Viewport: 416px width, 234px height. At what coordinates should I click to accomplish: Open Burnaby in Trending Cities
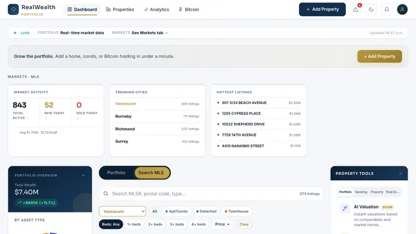click(x=157, y=116)
